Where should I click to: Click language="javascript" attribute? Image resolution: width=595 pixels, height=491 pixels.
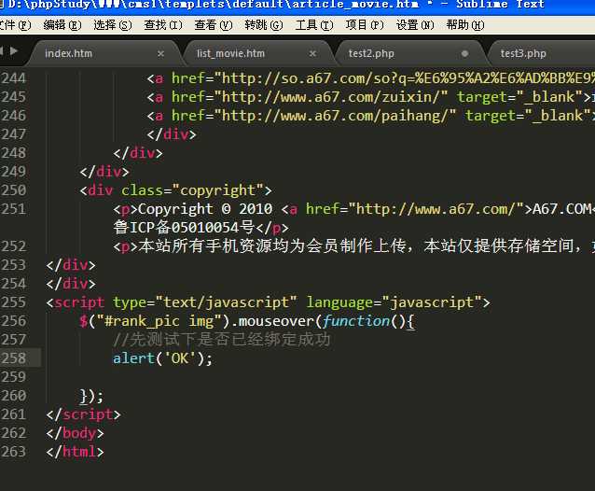pos(394,302)
